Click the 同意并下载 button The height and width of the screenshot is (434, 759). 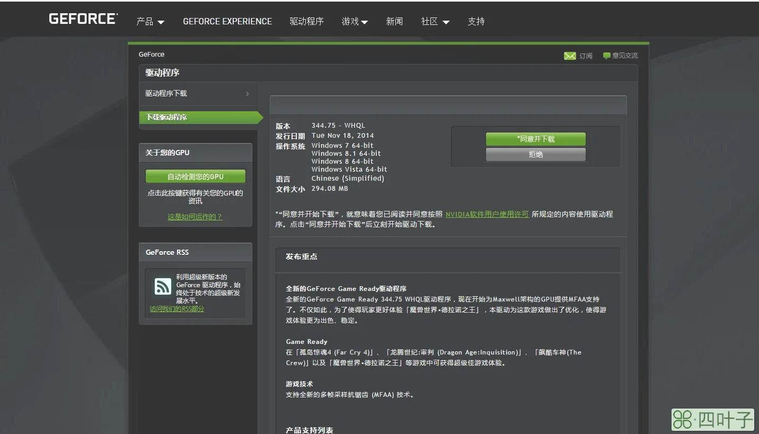[536, 139]
